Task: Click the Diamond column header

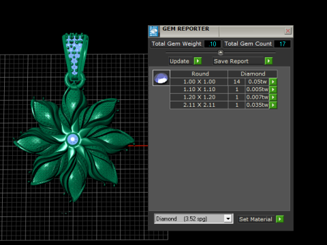Action: (253, 73)
